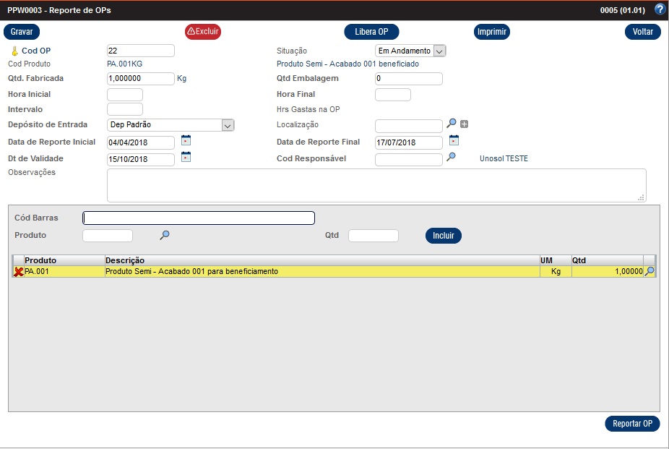The image size is (669, 449).
Task: Focus the Cód Barras input field
Action: click(x=199, y=218)
